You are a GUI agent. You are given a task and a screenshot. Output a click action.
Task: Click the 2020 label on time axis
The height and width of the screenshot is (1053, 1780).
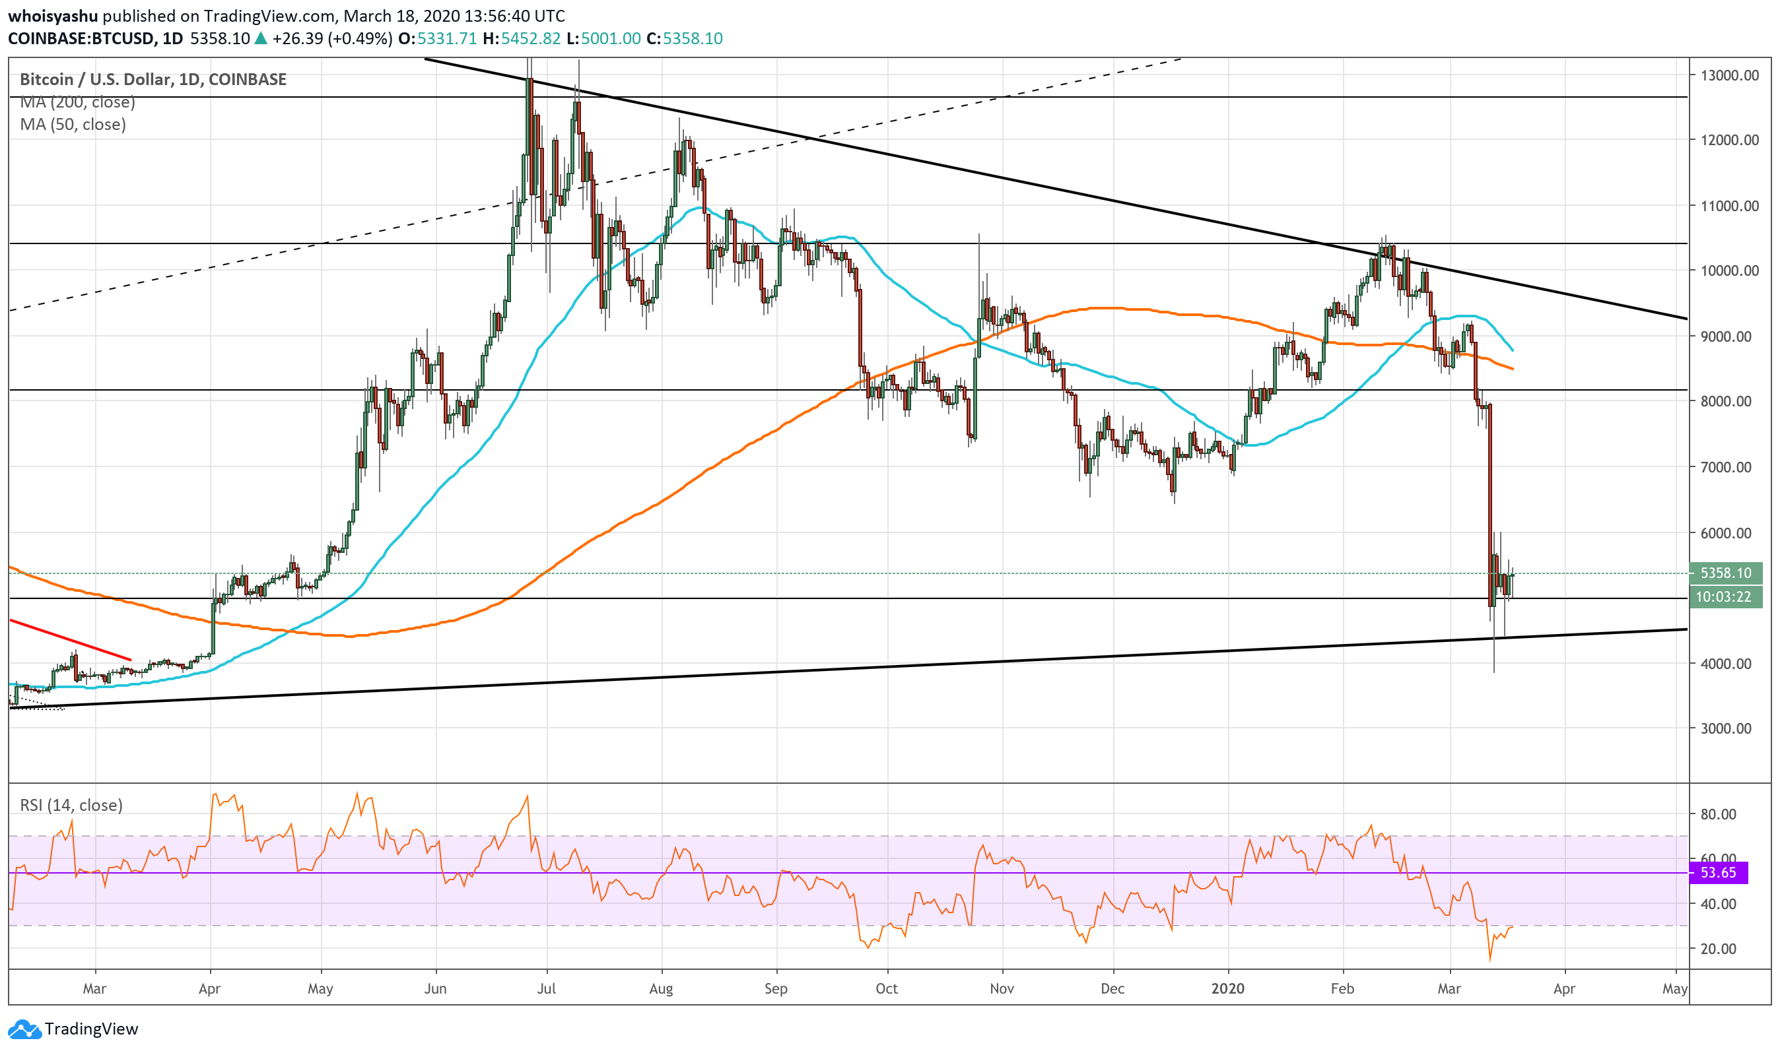(1228, 989)
